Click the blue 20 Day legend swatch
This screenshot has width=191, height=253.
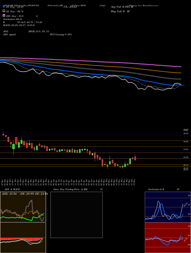(4, 6)
